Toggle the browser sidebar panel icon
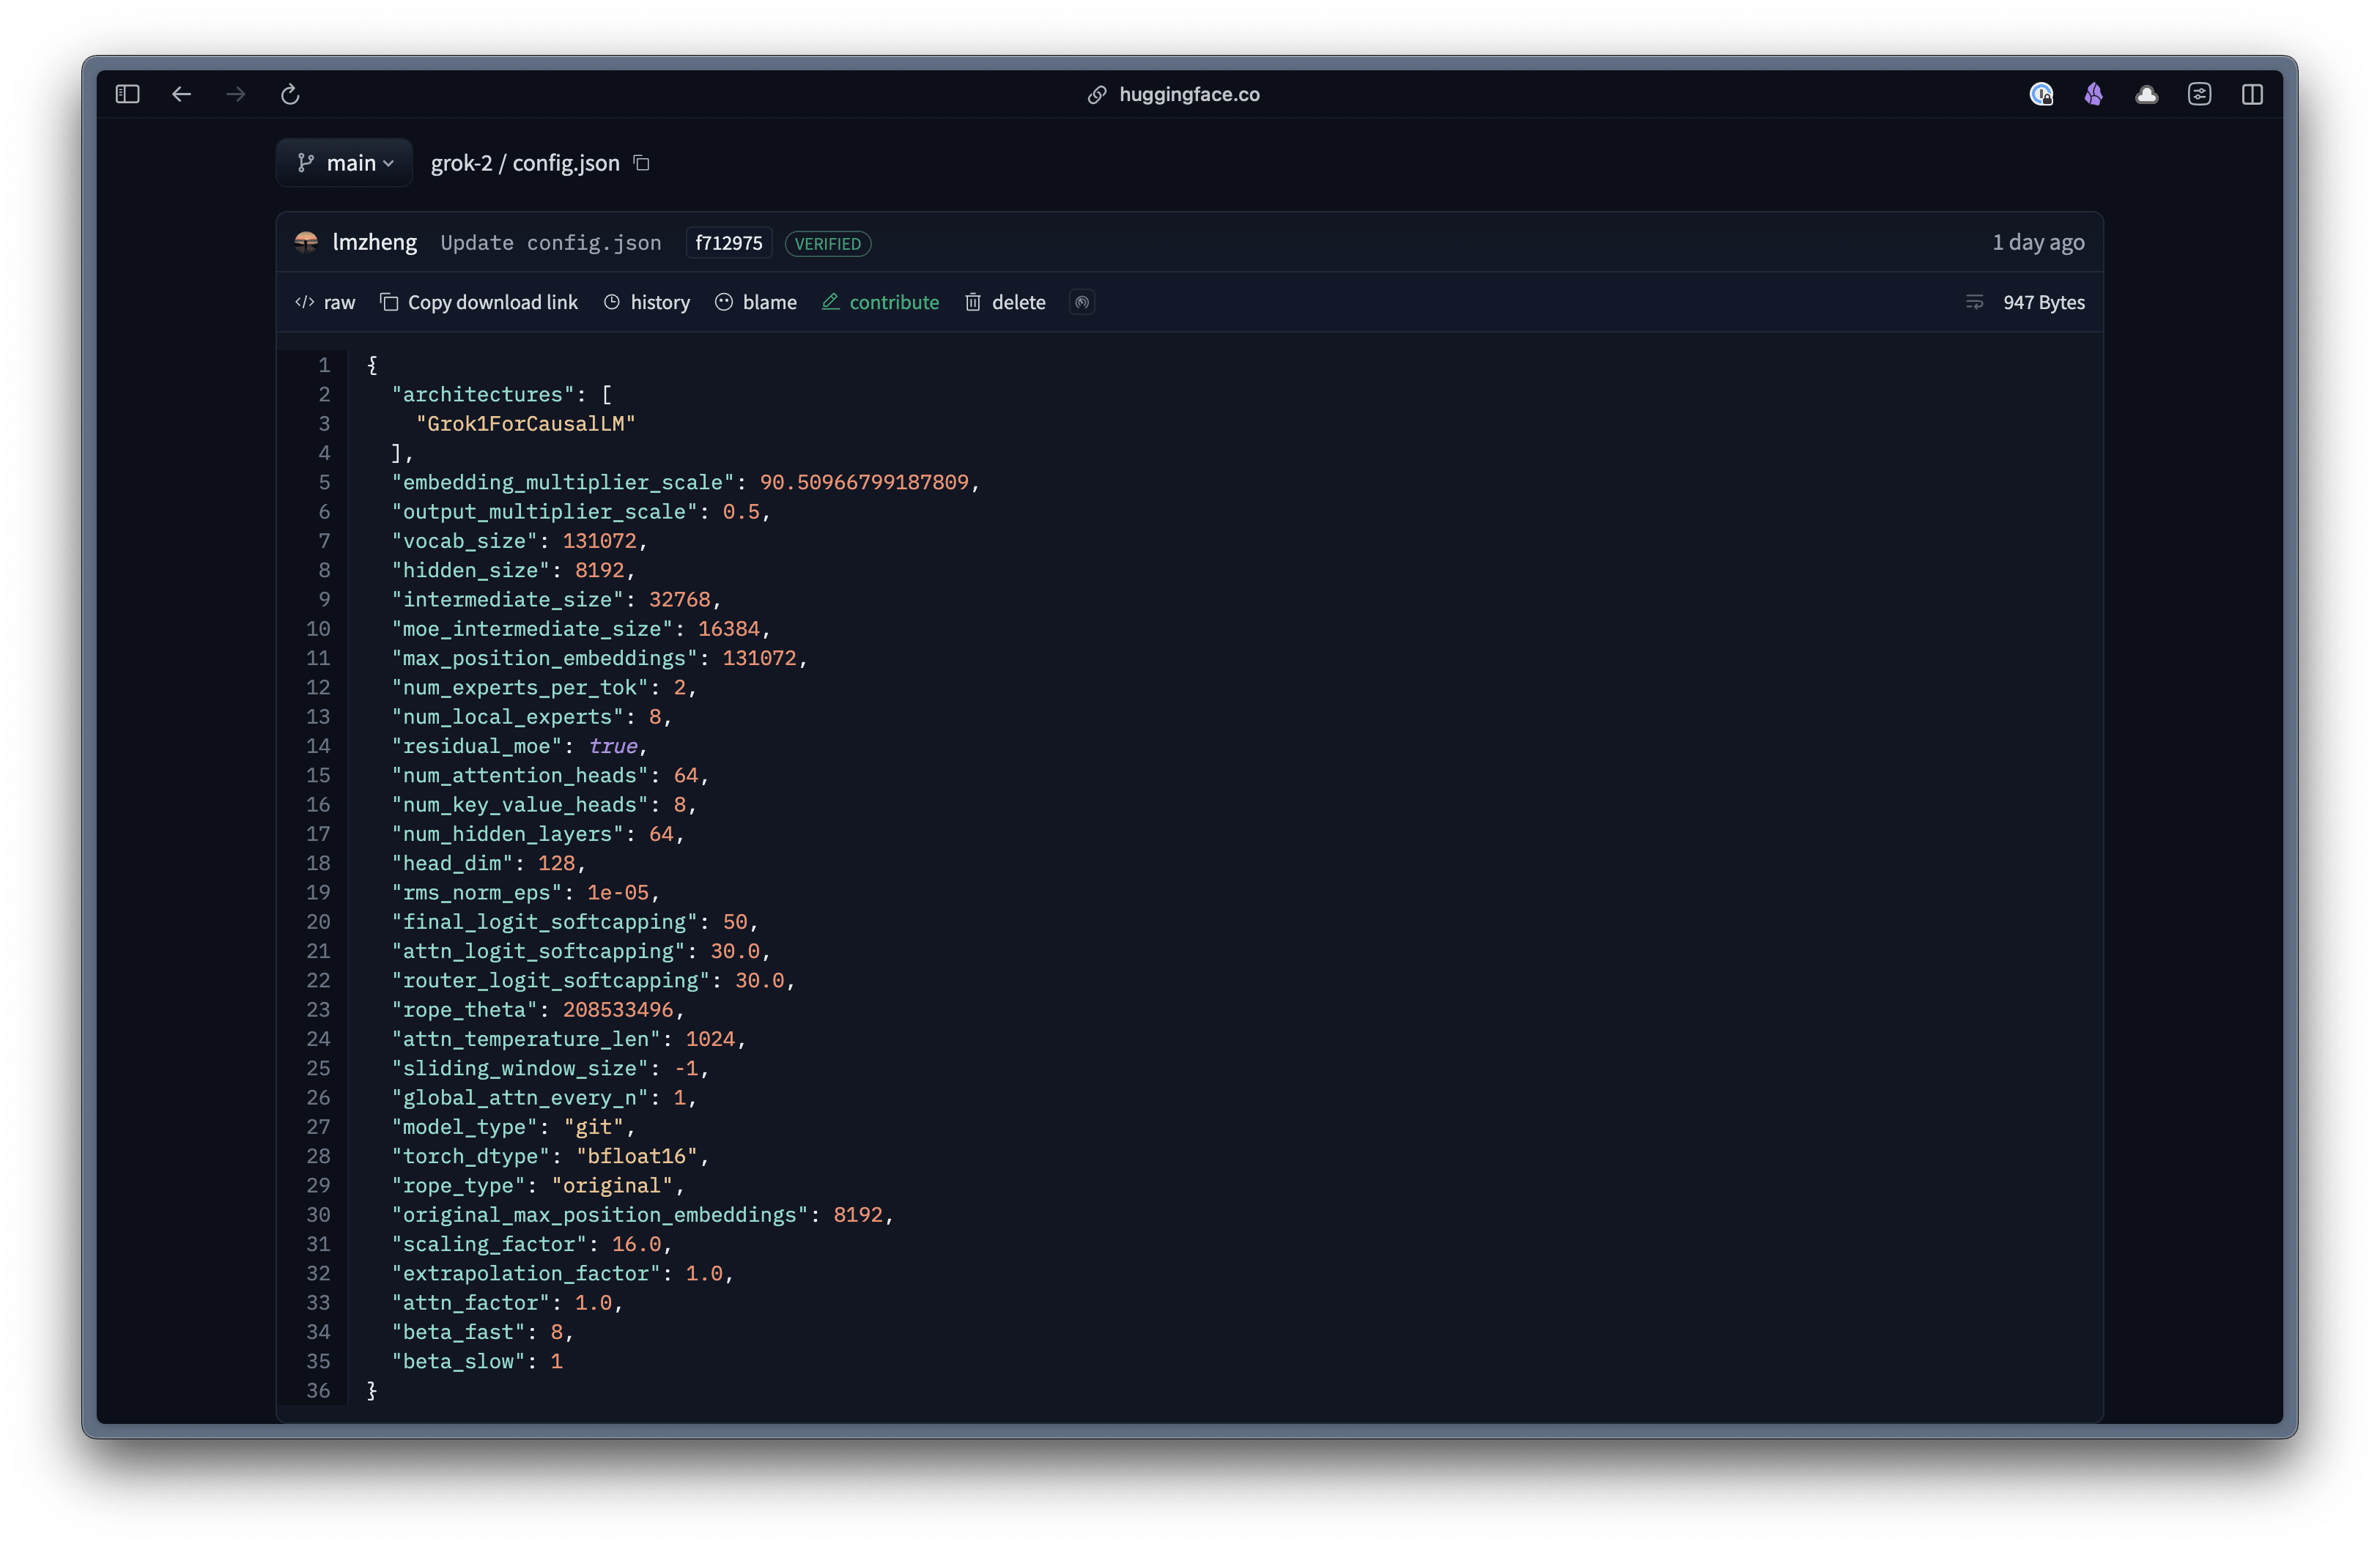Screen dimensions: 2380x1547 pos(127,94)
